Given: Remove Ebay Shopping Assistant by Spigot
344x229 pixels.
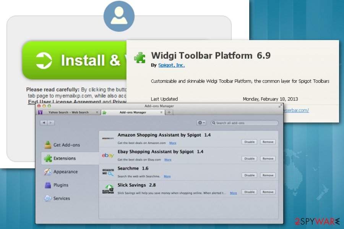Looking at the screenshot, I should (268, 159).
